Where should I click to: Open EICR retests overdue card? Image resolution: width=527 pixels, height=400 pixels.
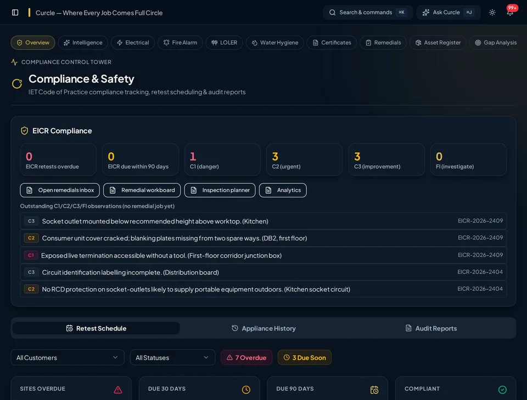coord(58,160)
